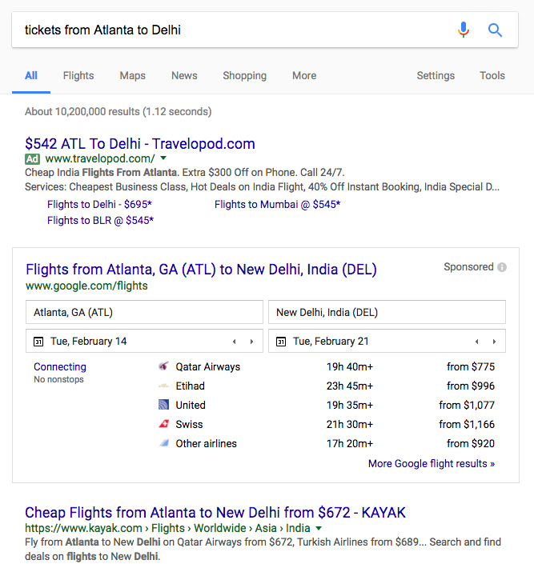Screen dimensions: 534x564
Task: Click the Qatar Airways logo icon
Action: [x=163, y=366]
